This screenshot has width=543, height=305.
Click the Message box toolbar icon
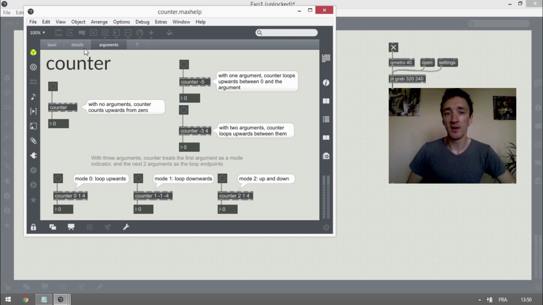(x=70, y=33)
